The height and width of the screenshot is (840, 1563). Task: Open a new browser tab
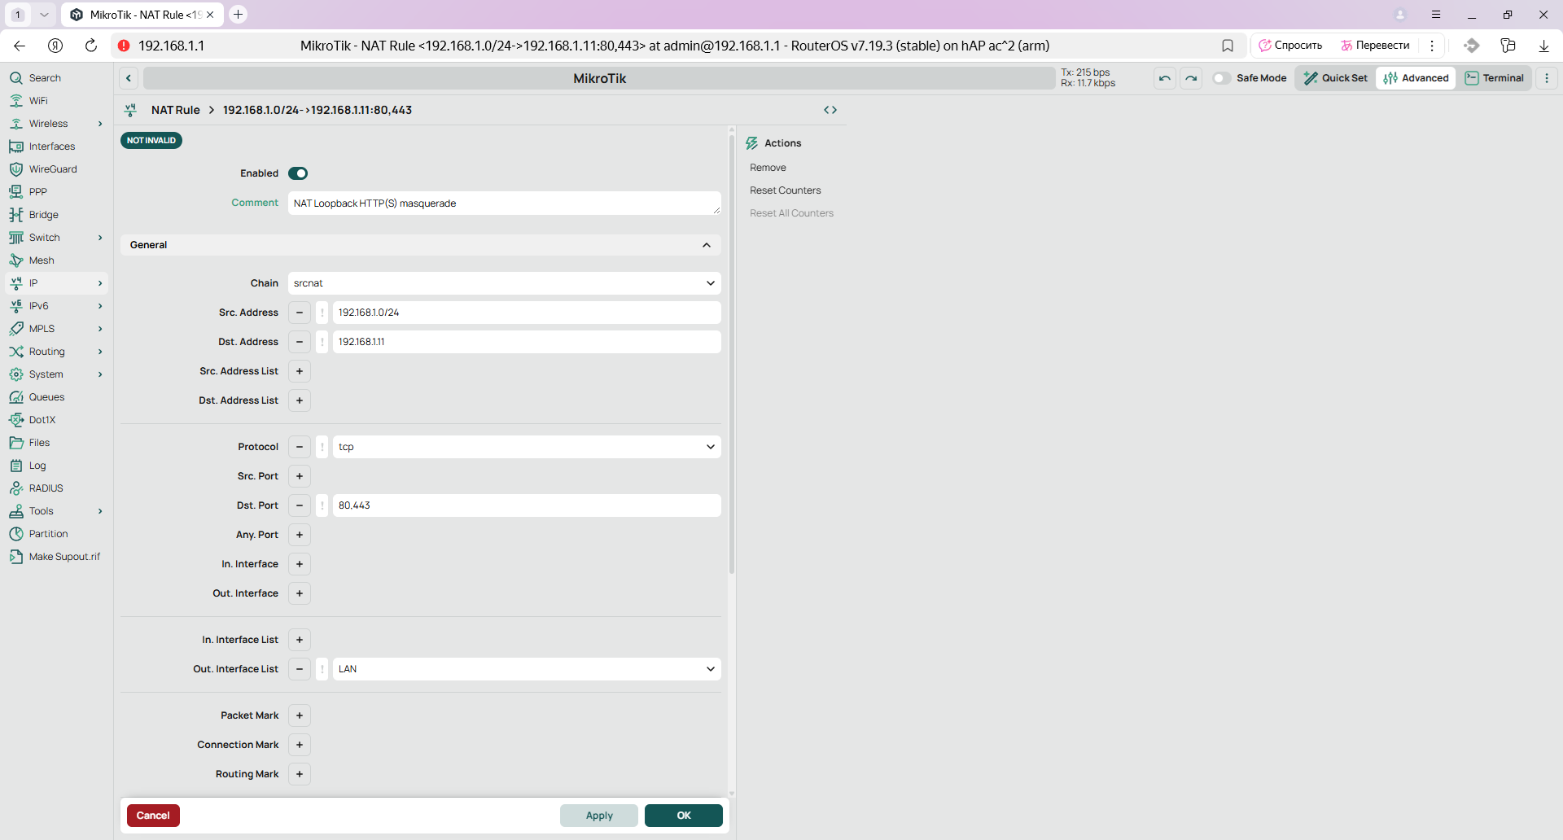[x=238, y=15]
